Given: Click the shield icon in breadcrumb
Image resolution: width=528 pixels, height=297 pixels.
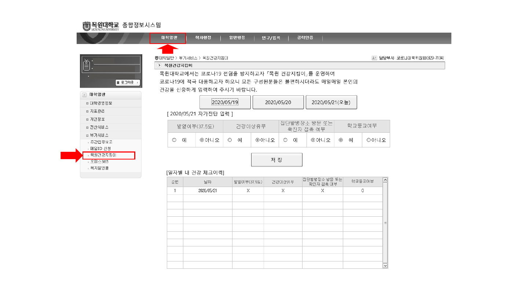Looking at the screenshot, I should [157, 58].
